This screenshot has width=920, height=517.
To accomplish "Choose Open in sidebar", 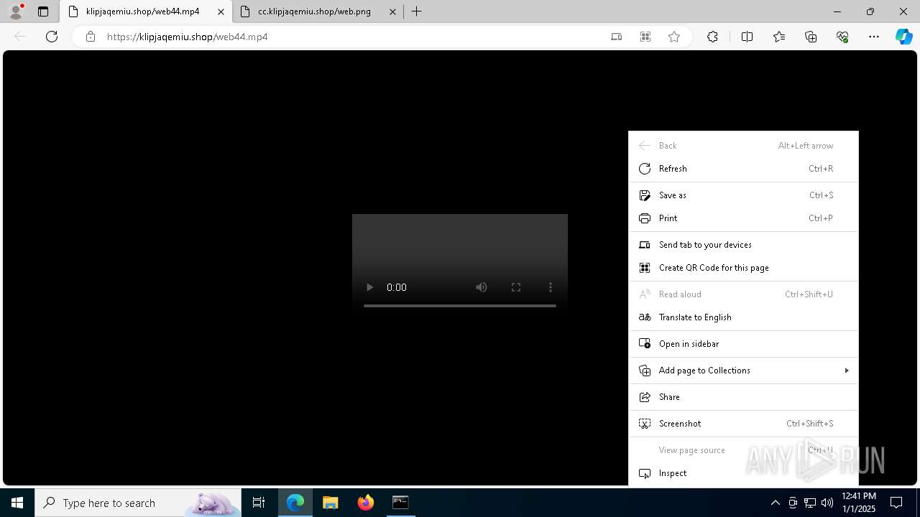I will pos(743,344).
